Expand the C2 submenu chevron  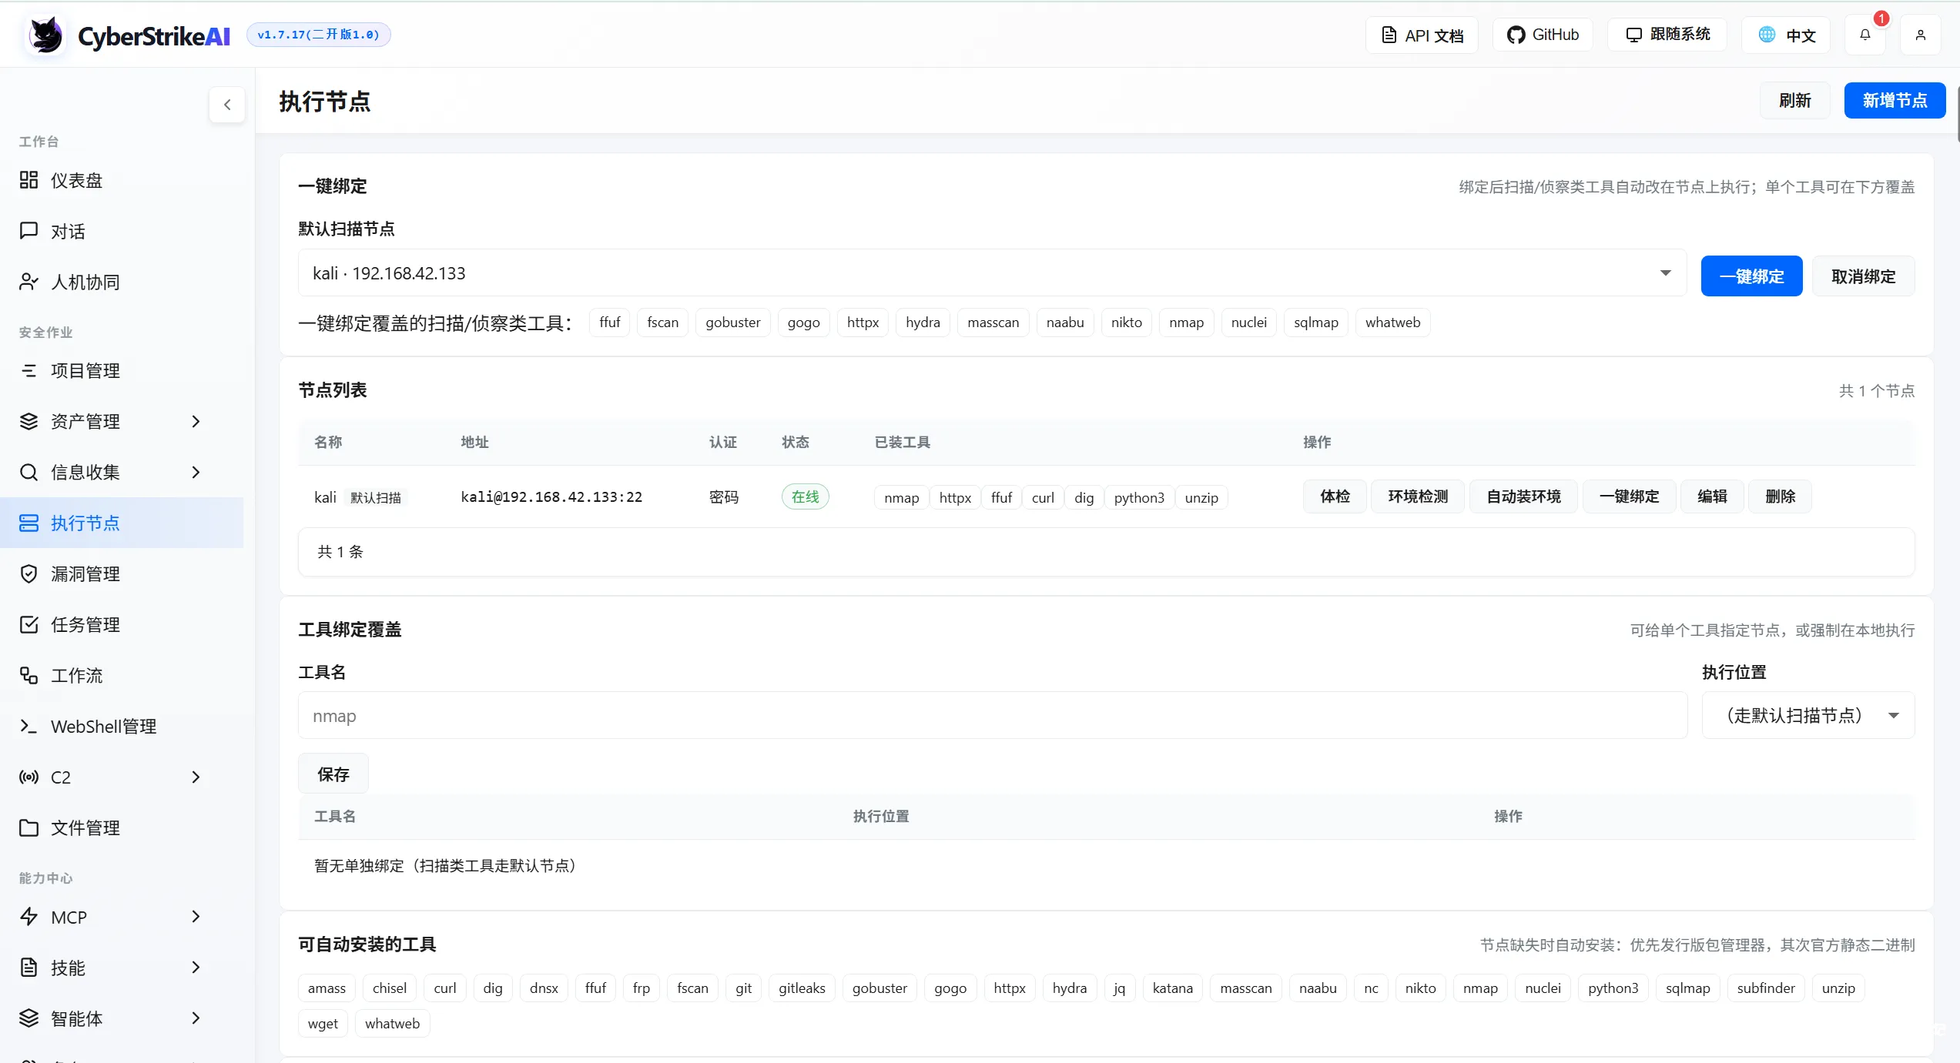(x=196, y=777)
